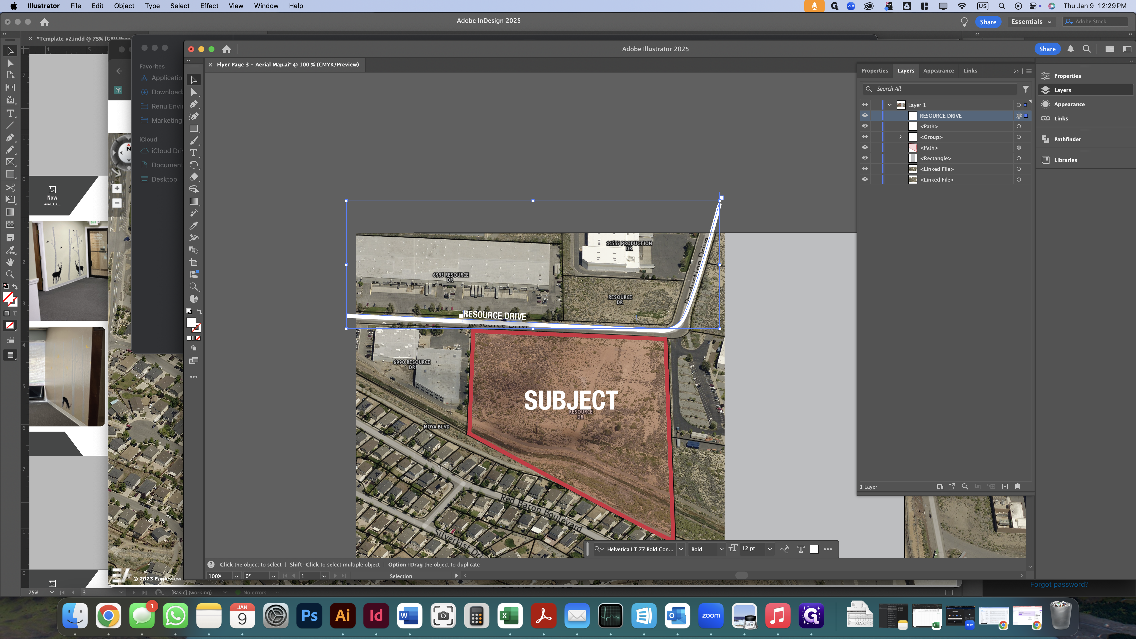Select the Curvature tool in Illustrator

click(x=193, y=116)
